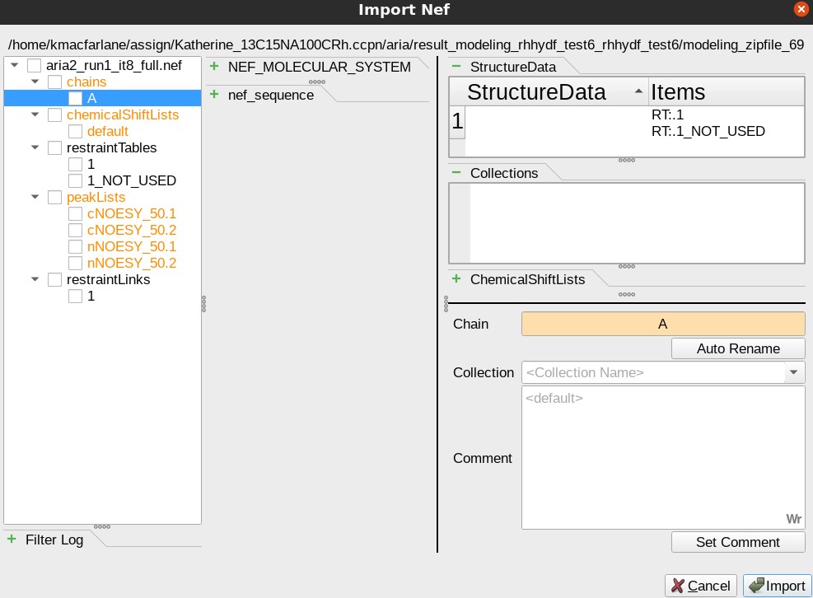Select row 1 in StructureData table
Screen dimensions: 813x598
click(457, 122)
